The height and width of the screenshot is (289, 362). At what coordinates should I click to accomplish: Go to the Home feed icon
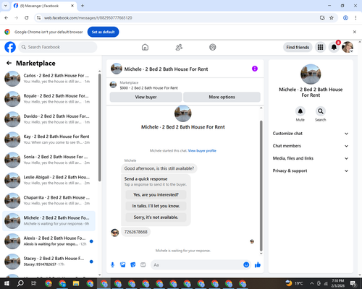pyautogui.click(x=145, y=47)
